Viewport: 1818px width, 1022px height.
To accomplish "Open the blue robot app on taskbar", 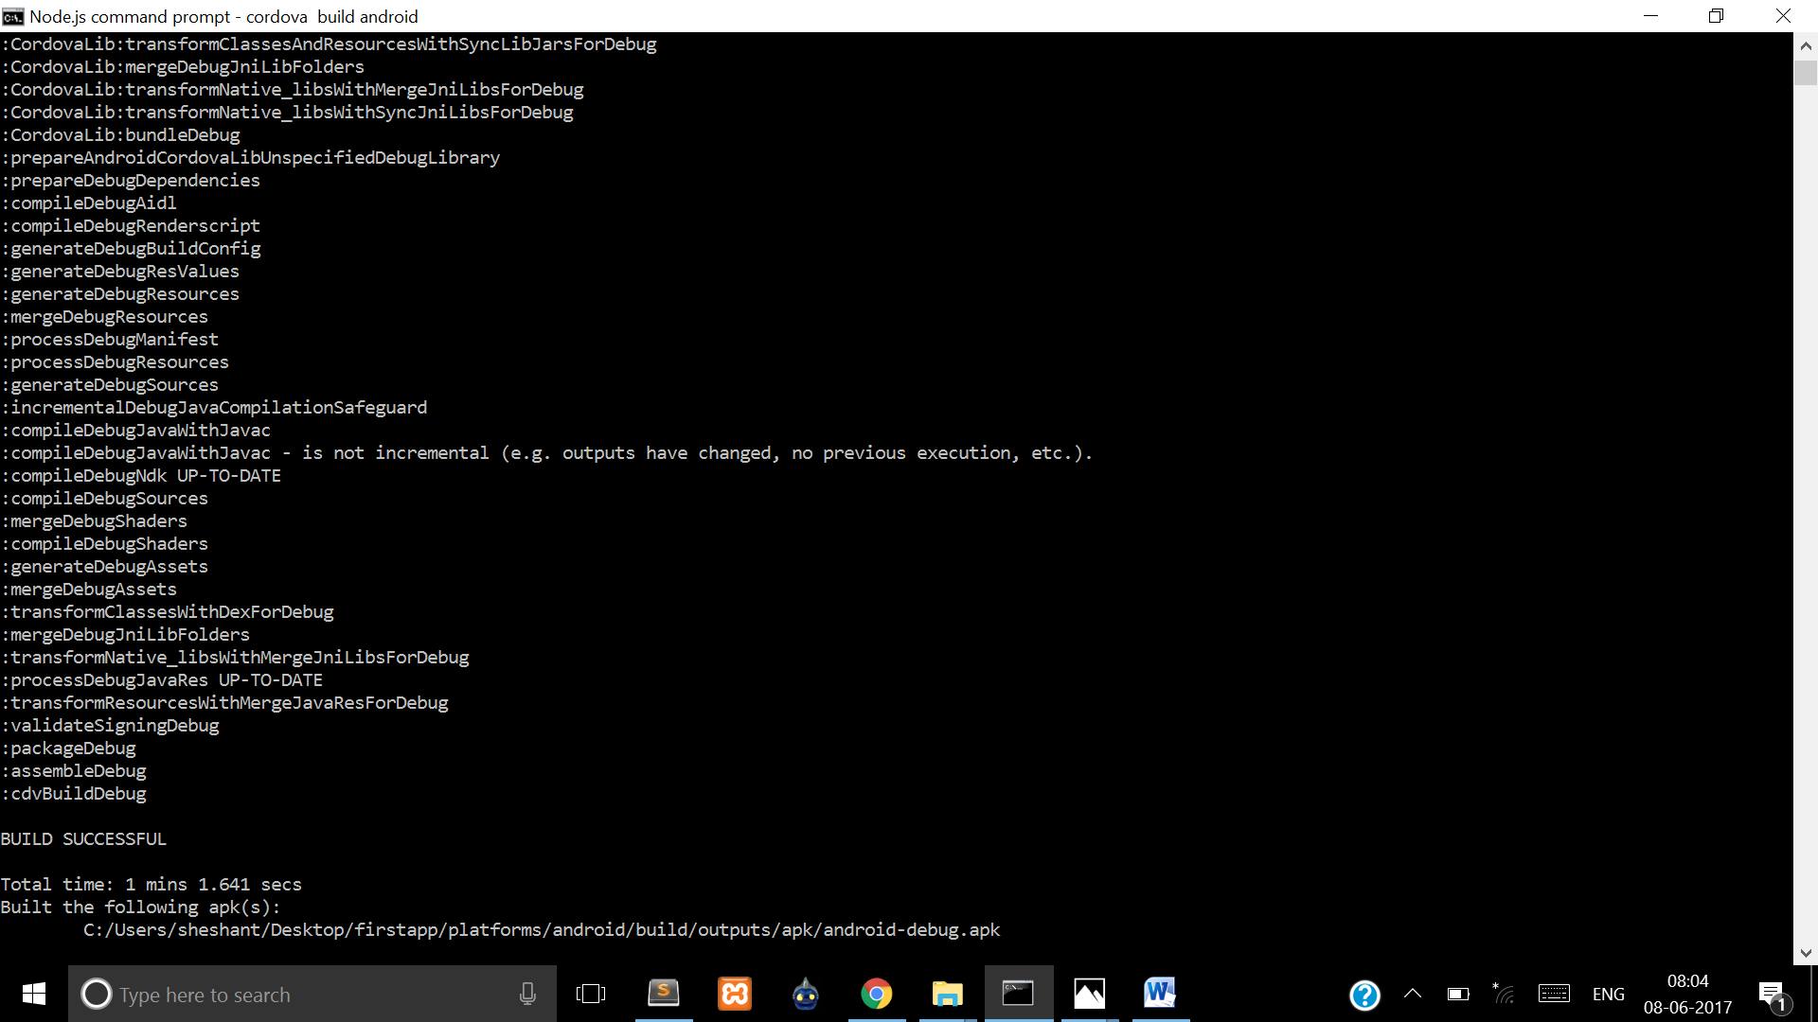I will 806,994.
